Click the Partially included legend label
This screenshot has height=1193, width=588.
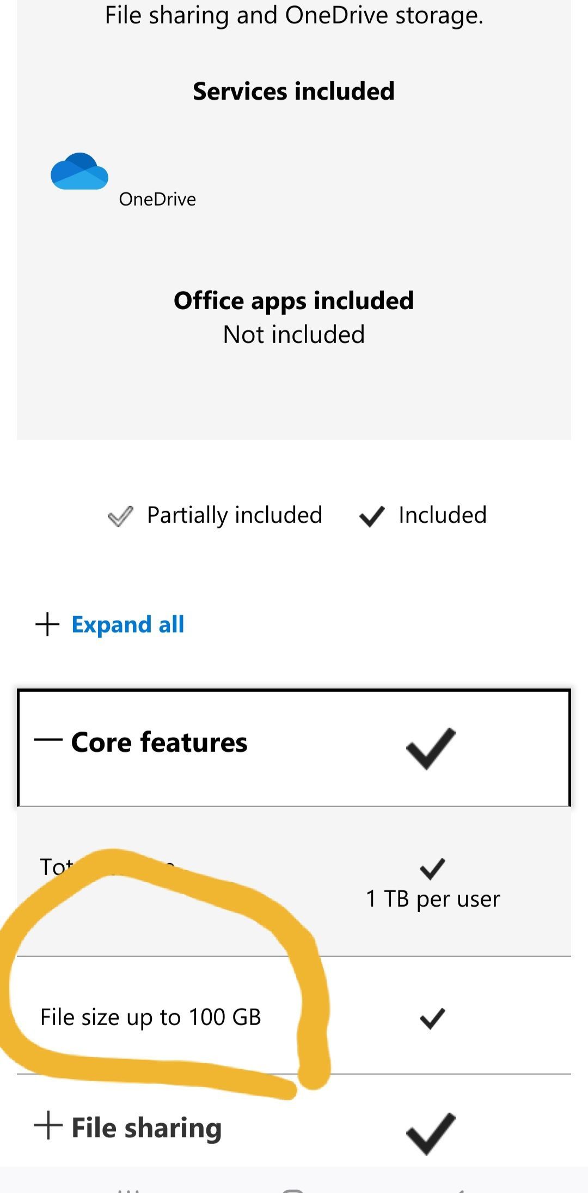(x=235, y=515)
